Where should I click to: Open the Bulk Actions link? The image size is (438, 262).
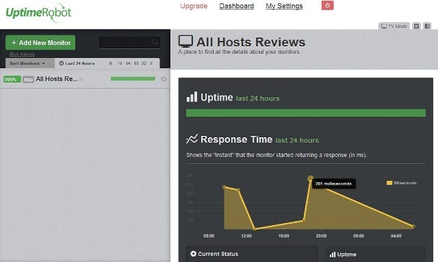point(22,54)
